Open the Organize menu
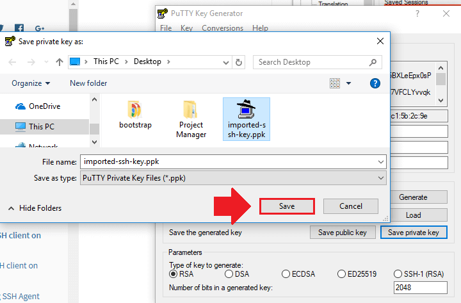 [31, 83]
